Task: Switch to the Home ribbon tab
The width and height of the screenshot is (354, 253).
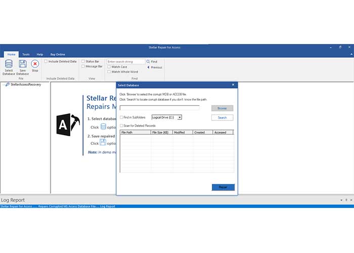Action: click(x=11, y=54)
